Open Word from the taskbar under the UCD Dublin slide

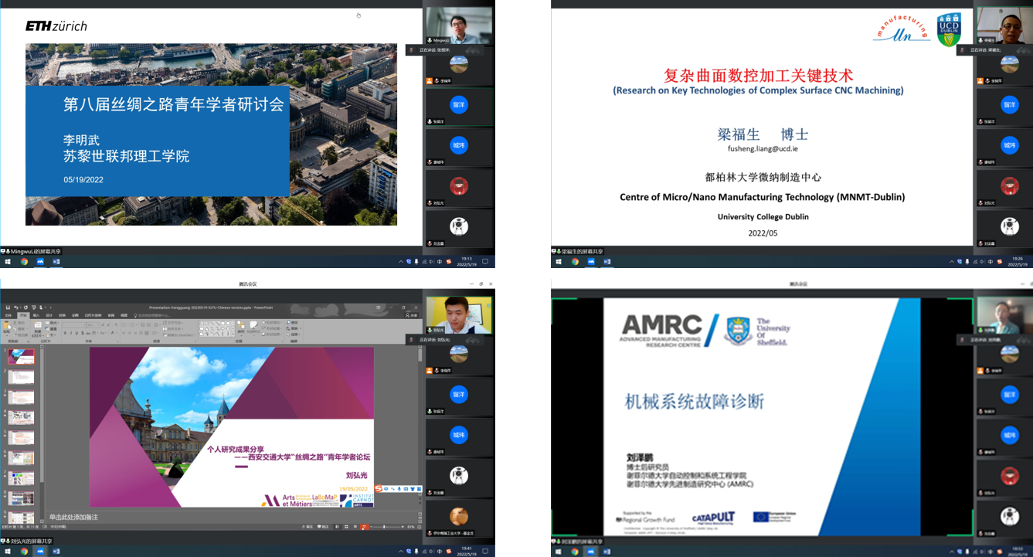point(607,262)
